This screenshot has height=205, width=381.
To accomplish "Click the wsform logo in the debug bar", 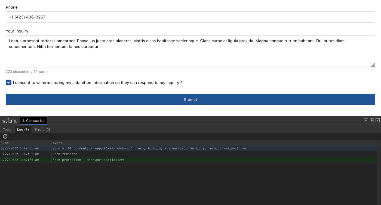I will [9, 120].
